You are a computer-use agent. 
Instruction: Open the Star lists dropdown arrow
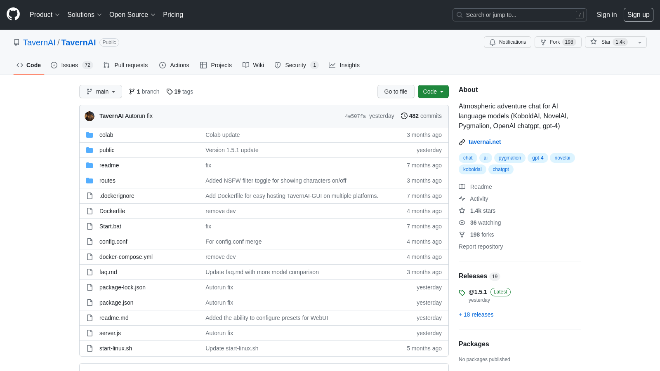640,42
